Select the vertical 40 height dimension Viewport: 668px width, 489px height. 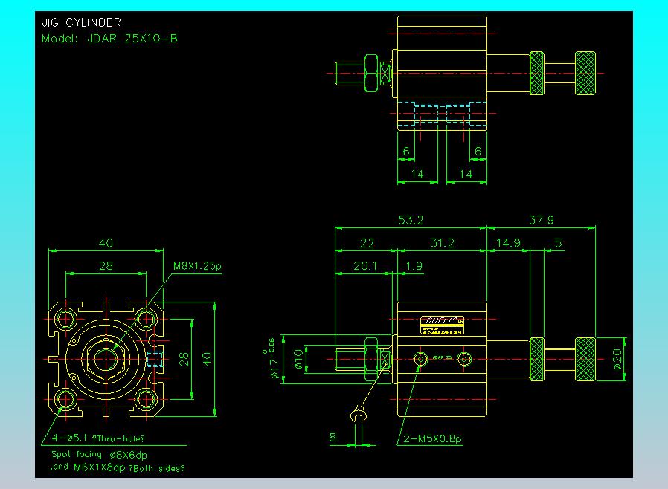(207, 359)
